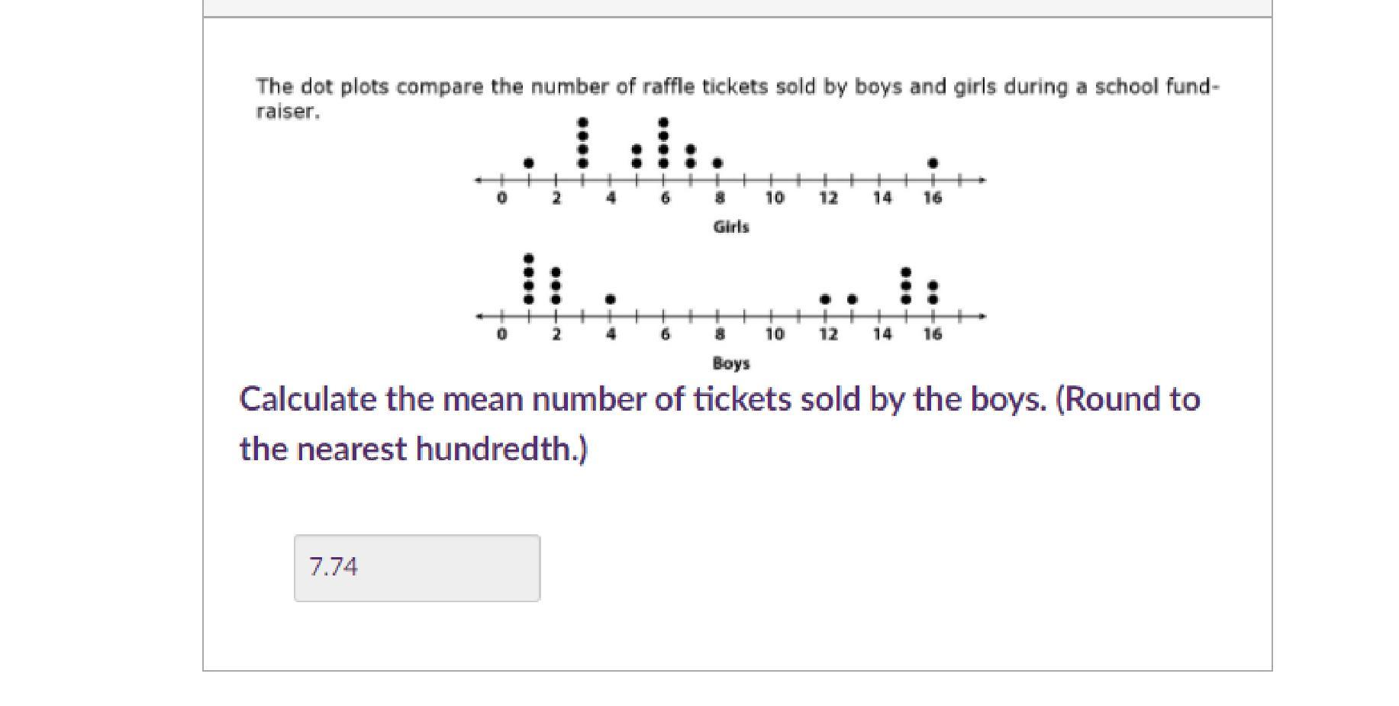Click the dot at 12 on Boys plot
This screenshot has height=706, width=1399.
(825, 299)
